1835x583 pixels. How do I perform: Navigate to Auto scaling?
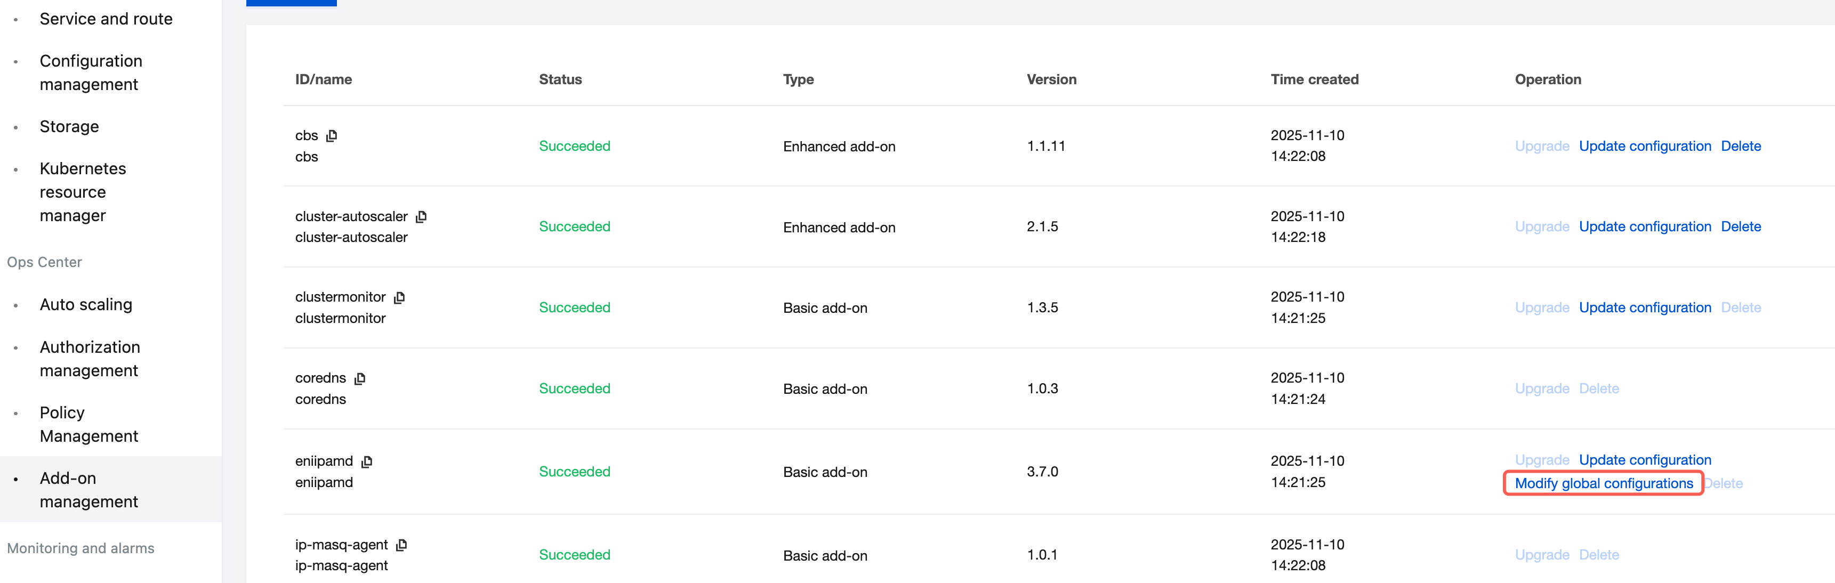(x=85, y=305)
